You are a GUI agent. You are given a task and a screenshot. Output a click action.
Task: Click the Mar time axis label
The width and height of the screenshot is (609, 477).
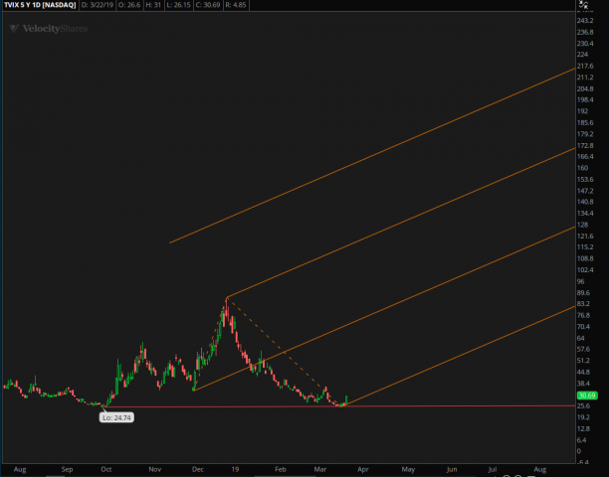click(x=320, y=469)
